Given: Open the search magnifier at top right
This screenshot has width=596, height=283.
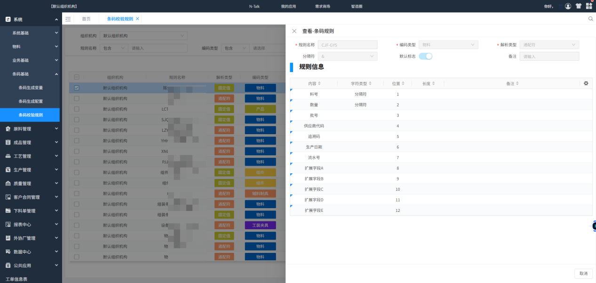Looking at the screenshot, I should (x=590, y=17).
